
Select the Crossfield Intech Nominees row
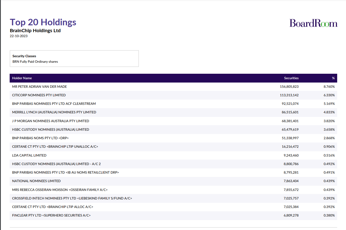point(72,198)
